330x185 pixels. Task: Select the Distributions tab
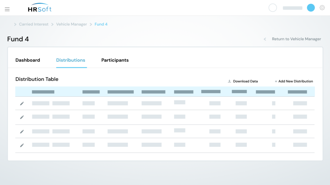coord(71,60)
